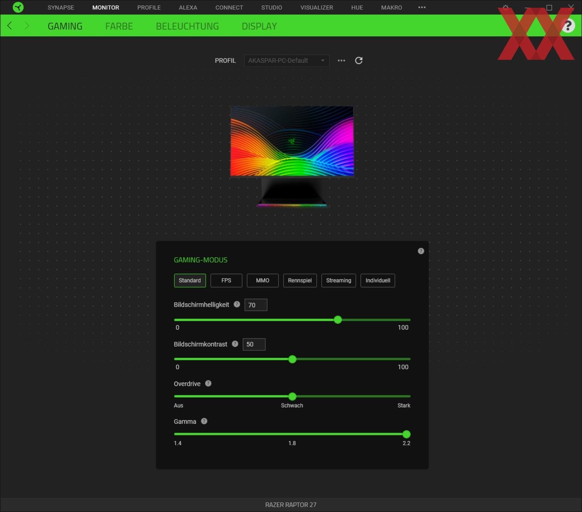Open the PROFIL dropdown AKASPAR-PC-Default

[287, 60]
